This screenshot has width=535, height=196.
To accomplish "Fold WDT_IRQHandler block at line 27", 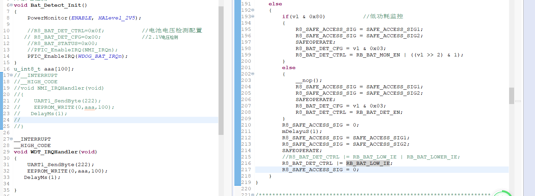I will click(11, 139).
